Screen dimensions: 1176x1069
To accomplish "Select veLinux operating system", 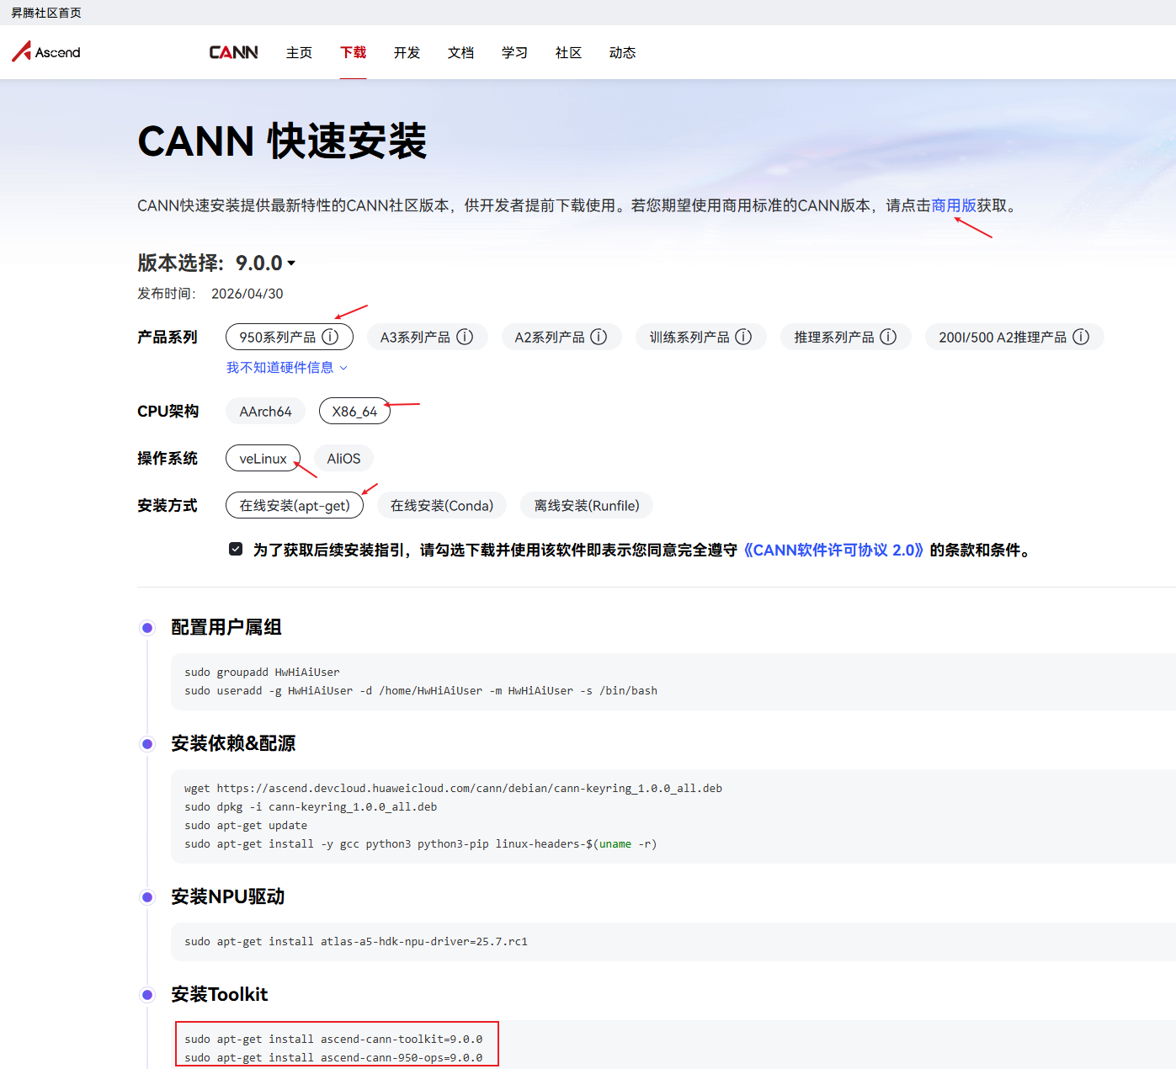I will [x=263, y=458].
